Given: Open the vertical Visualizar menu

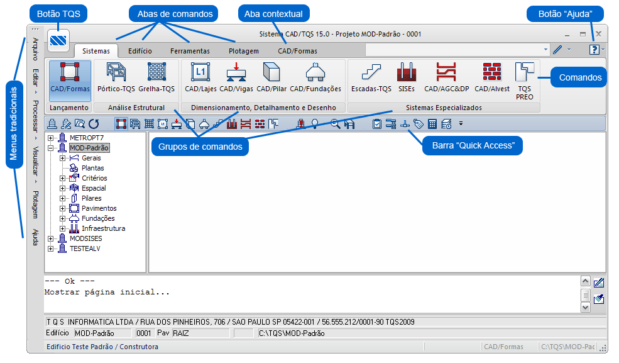Looking at the screenshot, I should pyautogui.click(x=36, y=161).
